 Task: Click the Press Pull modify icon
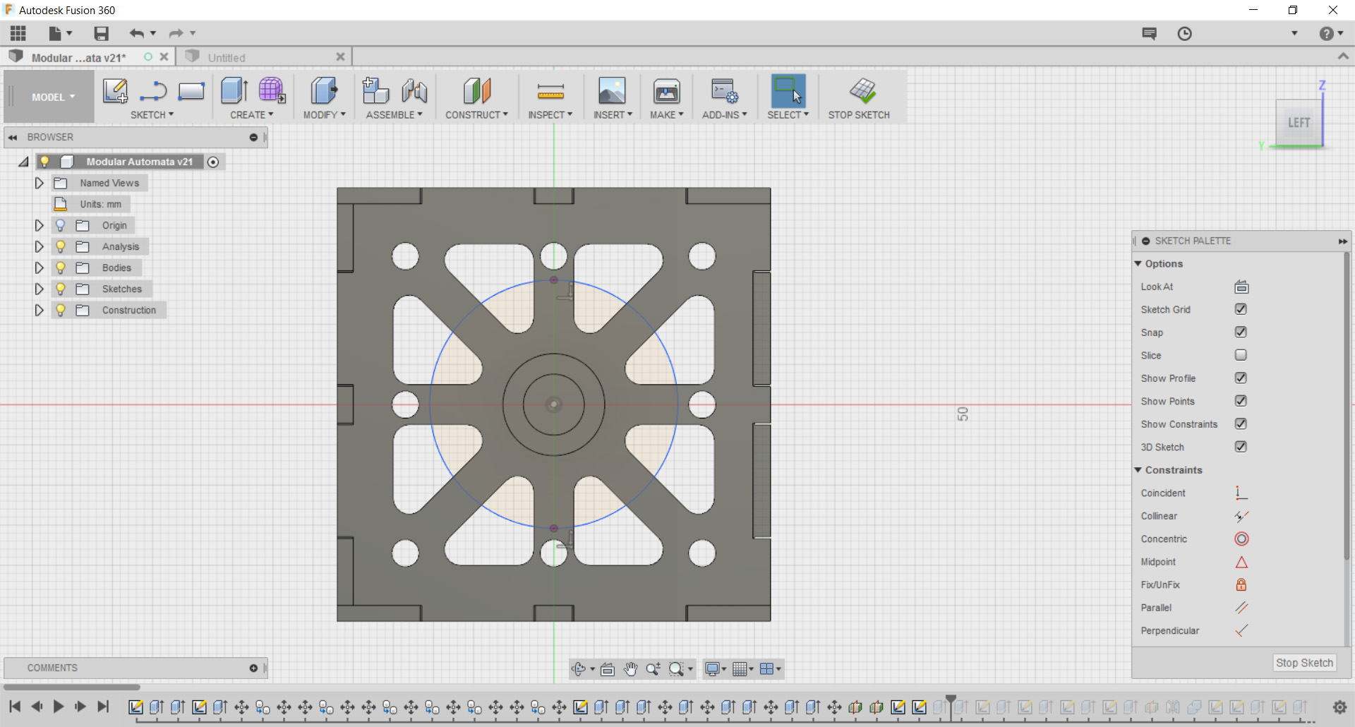[x=324, y=91]
